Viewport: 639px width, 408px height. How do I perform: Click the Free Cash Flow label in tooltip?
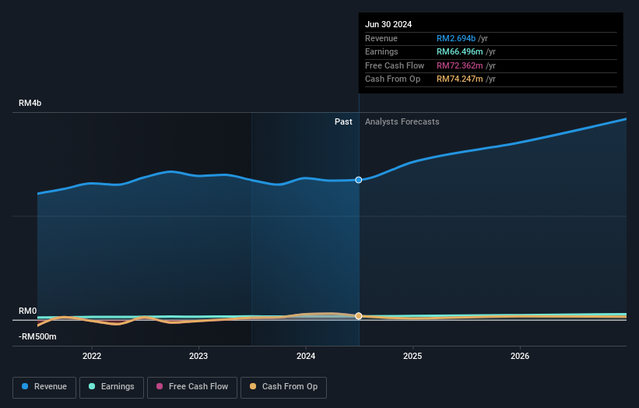pyautogui.click(x=395, y=65)
